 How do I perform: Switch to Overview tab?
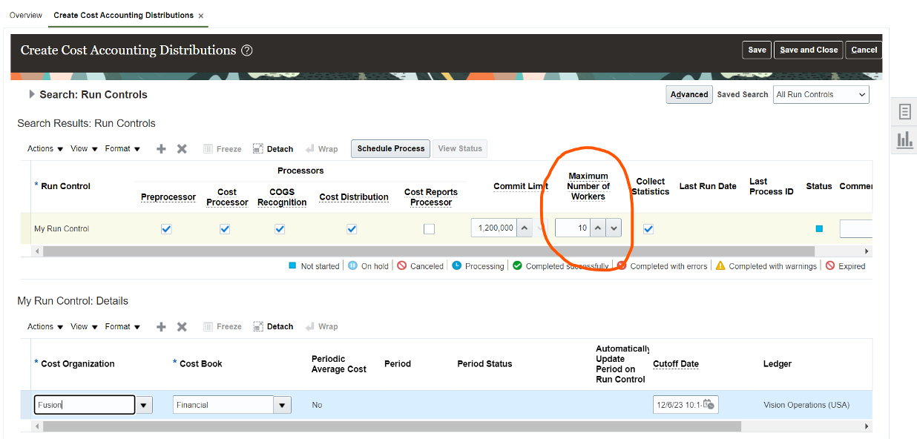(26, 16)
